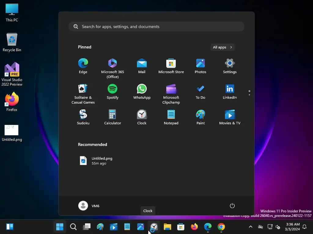Select Visual Studio 2022 Preview shortcut

(x=12, y=74)
